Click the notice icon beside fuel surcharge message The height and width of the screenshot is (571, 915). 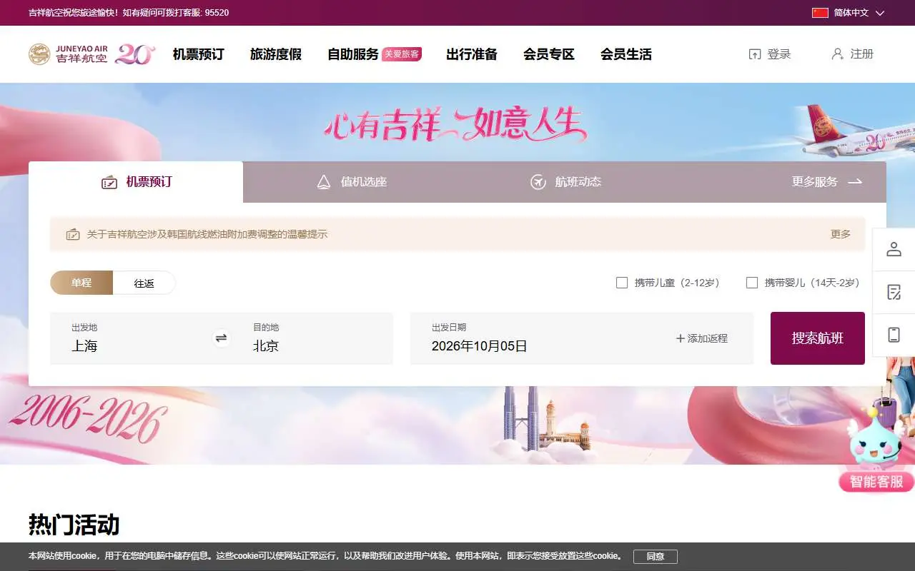pyautogui.click(x=72, y=234)
